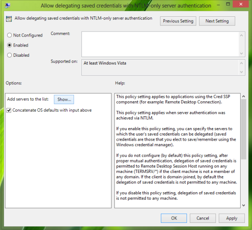
Task: Click the Help text scrollbar thumb
Action: pyautogui.click(x=244, y=129)
